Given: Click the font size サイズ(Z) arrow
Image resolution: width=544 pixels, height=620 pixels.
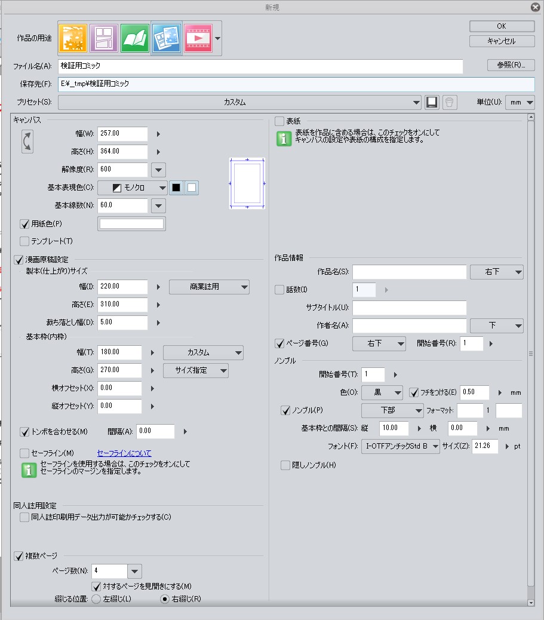Looking at the screenshot, I should tap(507, 446).
